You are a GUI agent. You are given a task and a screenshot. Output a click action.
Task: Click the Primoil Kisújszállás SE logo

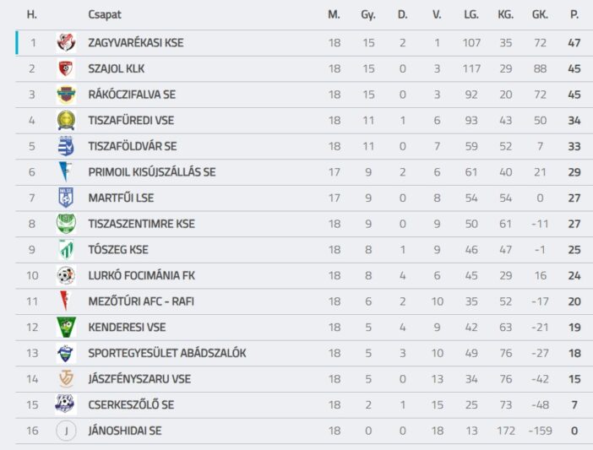(x=65, y=172)
